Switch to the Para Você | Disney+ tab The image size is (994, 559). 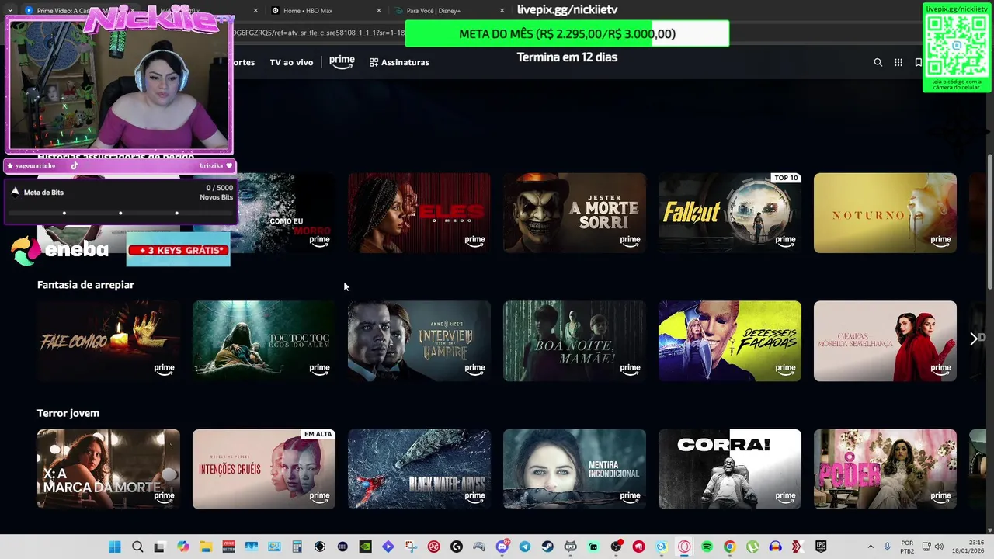coord(433,11)
